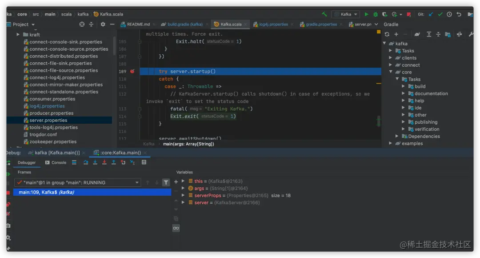Toggle the watches glasses icon in Variables

point(176,228)
